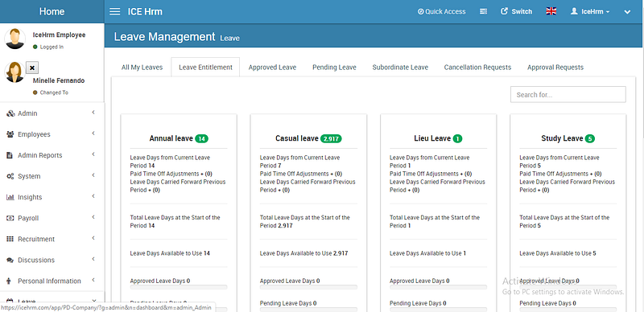Click the Payroll money icon

pos(10,218)
